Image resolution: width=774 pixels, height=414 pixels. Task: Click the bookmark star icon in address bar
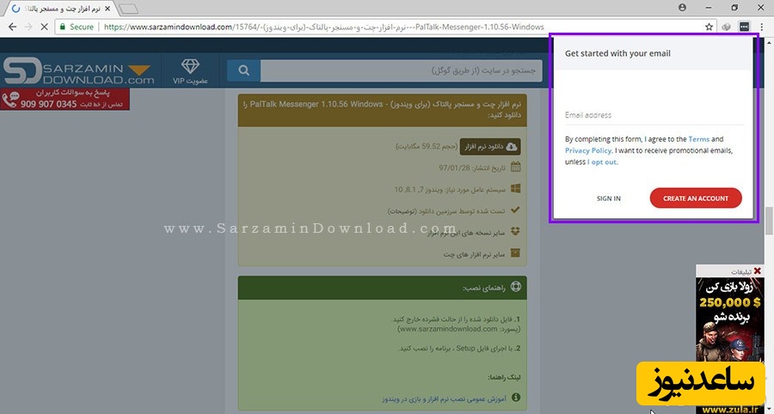pyautogui.click(x=709, y=27)
